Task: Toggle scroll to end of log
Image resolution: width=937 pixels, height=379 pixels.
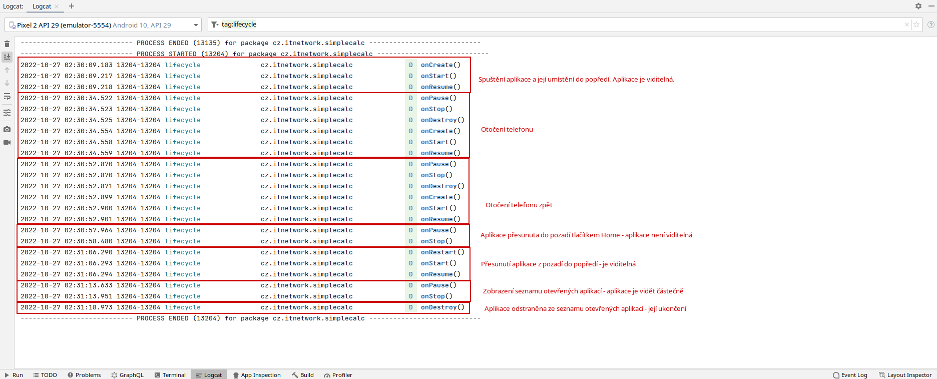Action: 7,57
